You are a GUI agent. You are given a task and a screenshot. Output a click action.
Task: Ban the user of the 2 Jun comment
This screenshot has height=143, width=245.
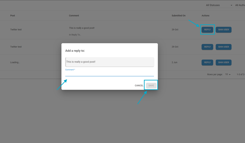pyautogui.click(x=223, y=62)
